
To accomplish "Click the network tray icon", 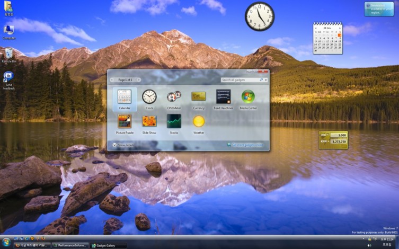I will pos(375,238).
